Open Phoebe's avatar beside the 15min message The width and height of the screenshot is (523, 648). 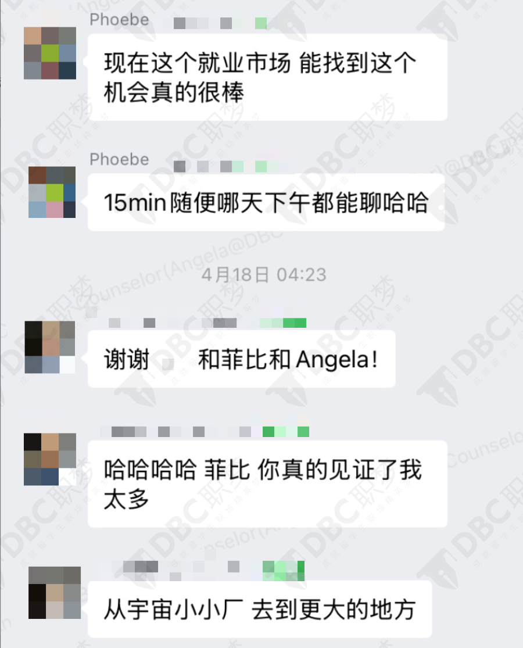(x=52, y=192)
